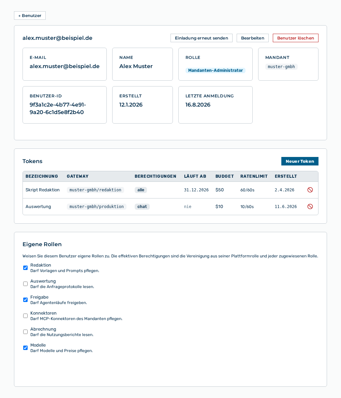Click the muster-gmbh tenant tag

click(x=281, y=67)
